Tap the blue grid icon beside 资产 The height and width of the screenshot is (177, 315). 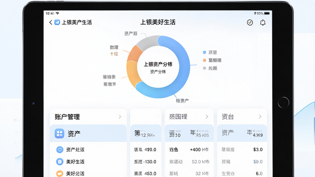pyautogui.click(x=59, y=133)
